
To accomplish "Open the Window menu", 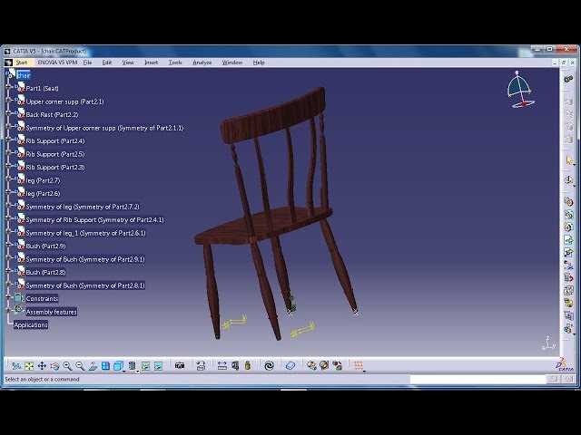I will [x=232, y=63].
